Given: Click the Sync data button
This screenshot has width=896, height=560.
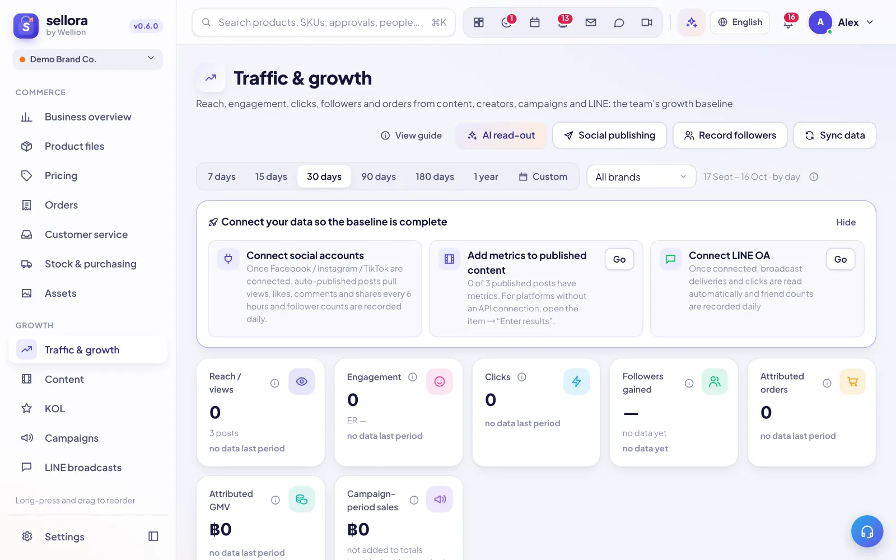Looking at the screenshot, I should (834, 136).
